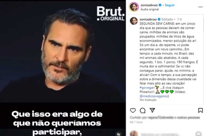
Task: Open the Áudio original link
Action: [149, 9]
